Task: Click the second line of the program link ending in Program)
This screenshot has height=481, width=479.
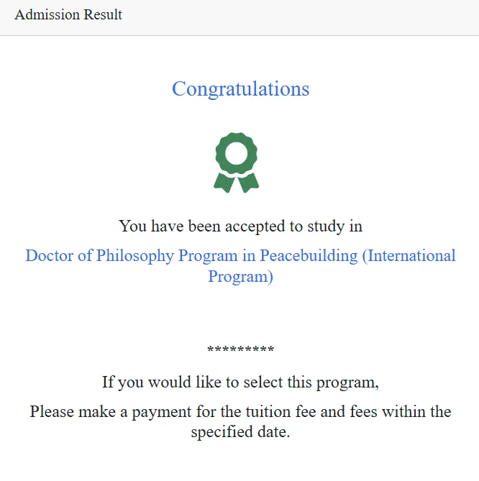Action: 240,277
